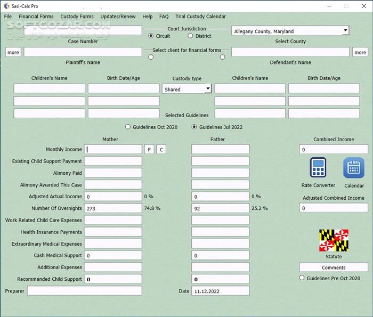Select plaintiff as client for financial forms
373x317 pixels.
[151, 57]
